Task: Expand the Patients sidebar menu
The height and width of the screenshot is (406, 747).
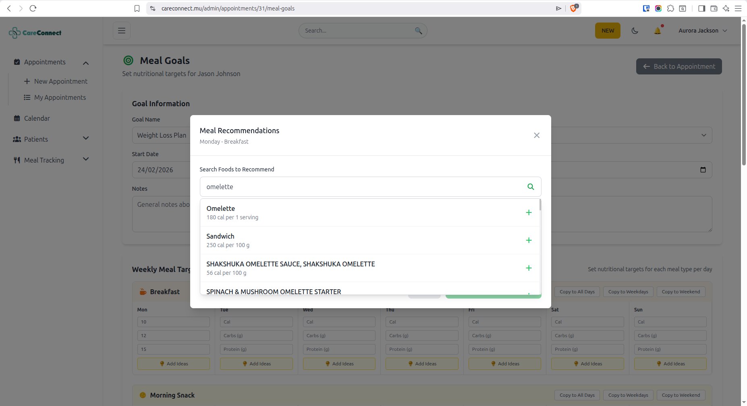Action: pos(85,139)
